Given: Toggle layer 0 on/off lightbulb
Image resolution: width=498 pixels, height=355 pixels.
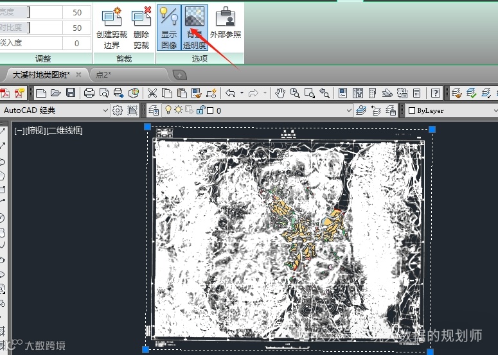Looking at the screenshot, I should [x=168, y=110].
